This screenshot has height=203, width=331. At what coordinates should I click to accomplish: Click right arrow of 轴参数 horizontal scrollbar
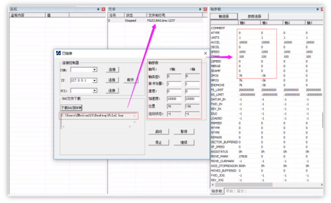click(x=322, y=185)
